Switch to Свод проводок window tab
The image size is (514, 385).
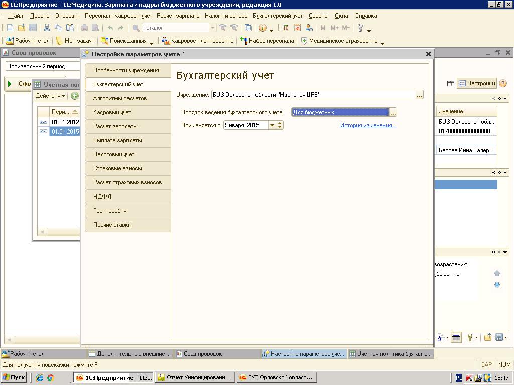coord(217,354)
